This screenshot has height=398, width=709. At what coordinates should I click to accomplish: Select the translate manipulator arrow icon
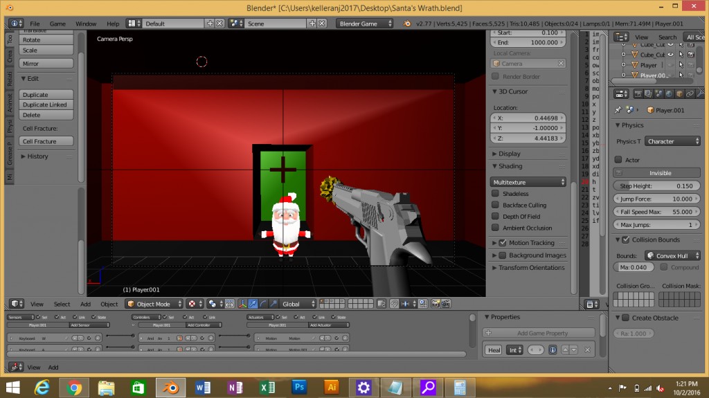[253, 304]
